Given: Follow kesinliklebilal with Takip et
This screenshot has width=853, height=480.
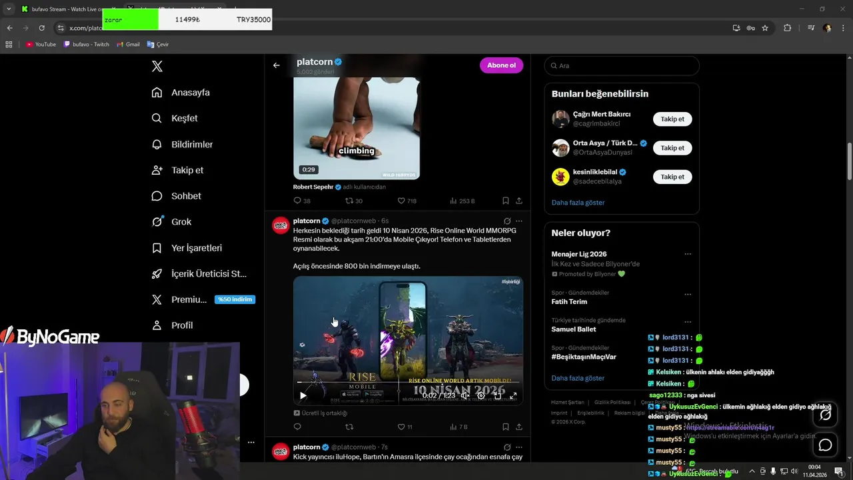Looking at the screenshot, I should coord(672,177).
